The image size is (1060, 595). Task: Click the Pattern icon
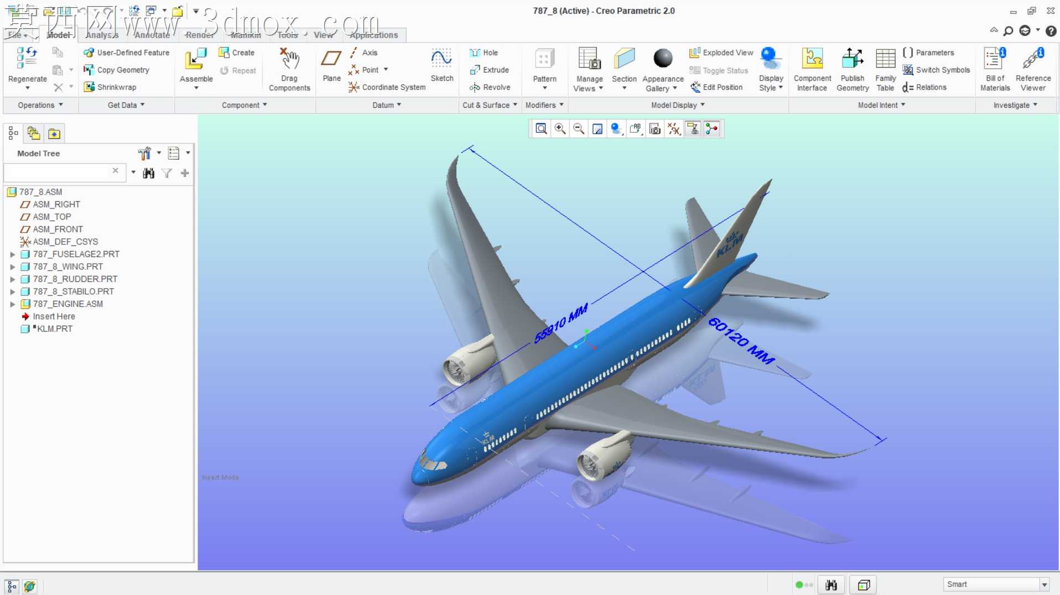tap(544, 59)
